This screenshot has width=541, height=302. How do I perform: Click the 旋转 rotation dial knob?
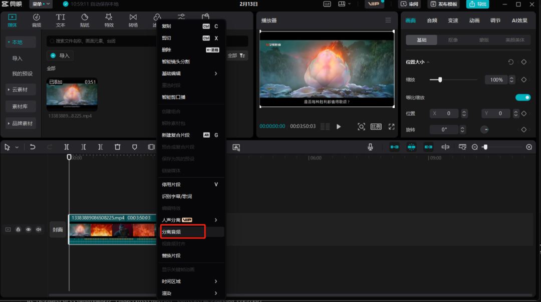[484, 129]
